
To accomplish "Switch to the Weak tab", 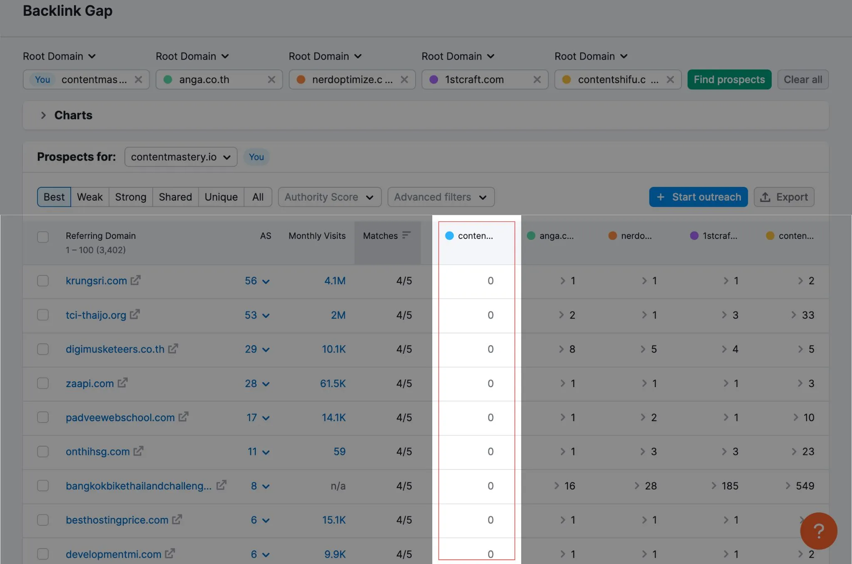I will point(90,197).
